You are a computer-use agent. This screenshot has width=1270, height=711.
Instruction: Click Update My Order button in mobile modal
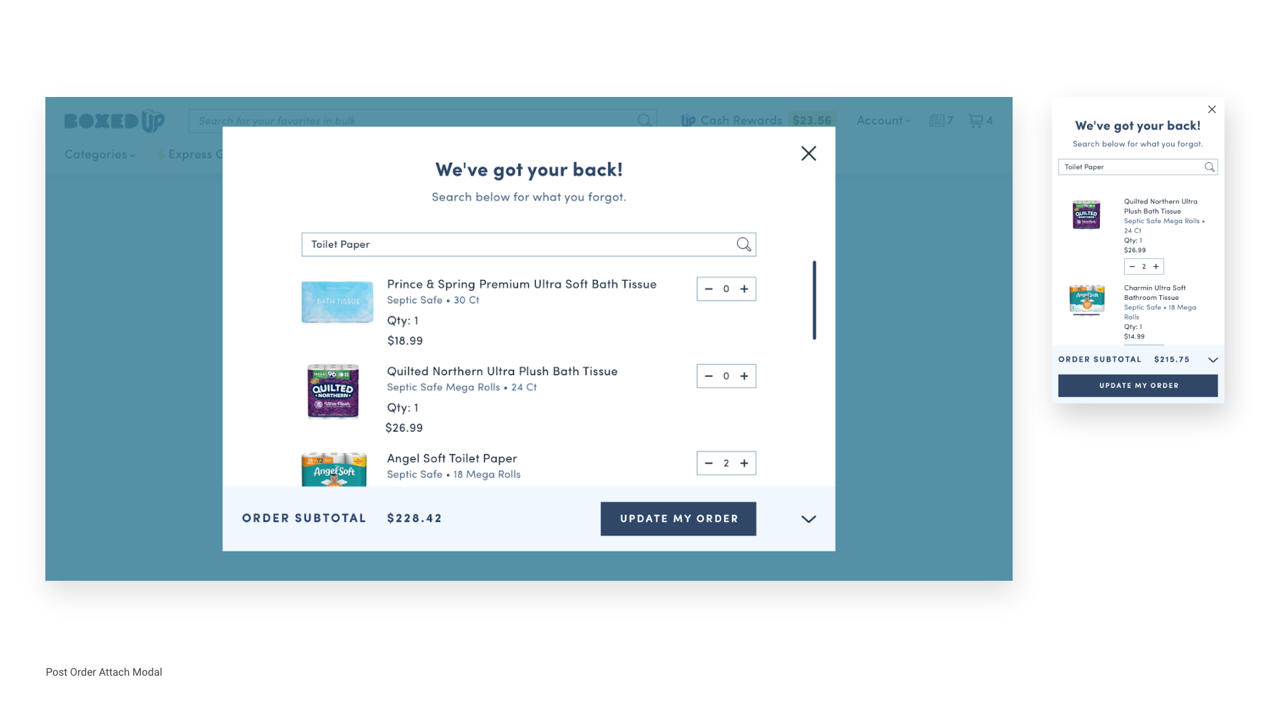click(1138, 385)
